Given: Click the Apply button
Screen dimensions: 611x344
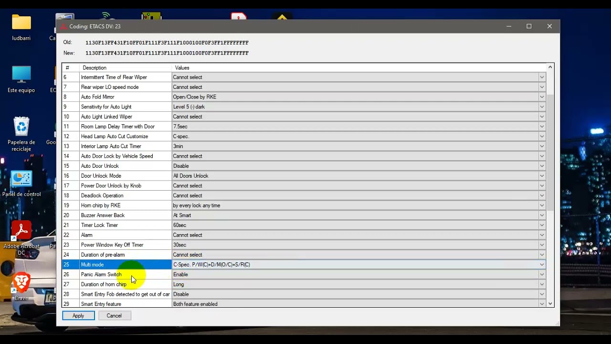Looking at the screenshot, I should (78, 316).
